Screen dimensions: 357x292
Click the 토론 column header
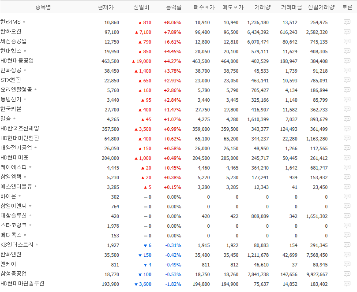click(x=347, y=7)
